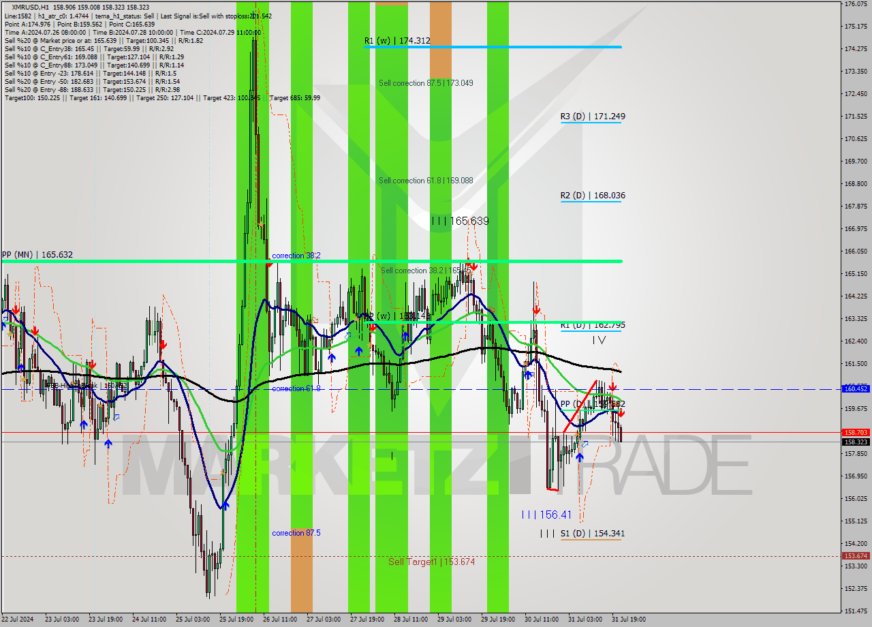
Task: Click the '31 Jul 19:00' time label
Action: click(629, 620)
